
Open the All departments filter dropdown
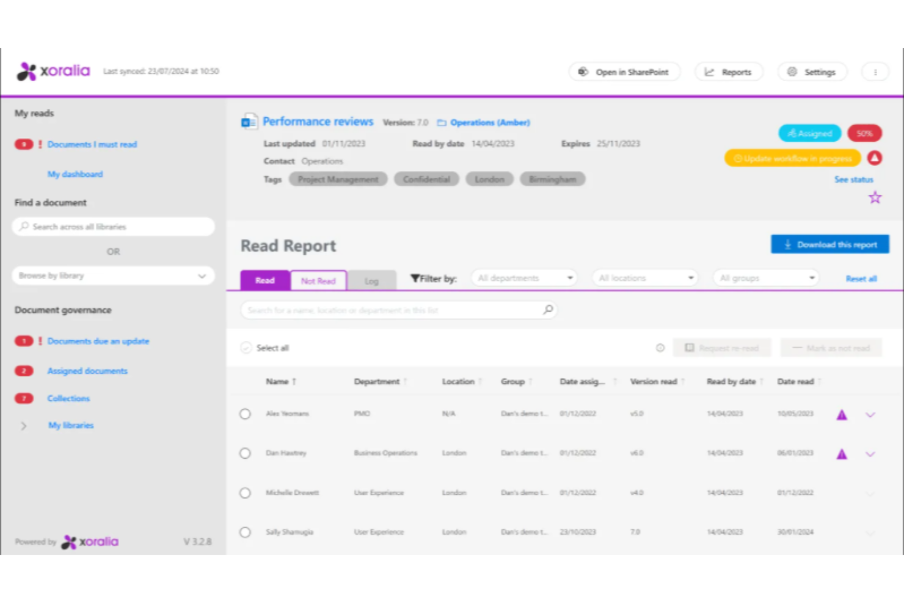(523, 277)
